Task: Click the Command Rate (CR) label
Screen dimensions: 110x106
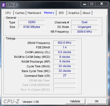Action: [37, 76]
